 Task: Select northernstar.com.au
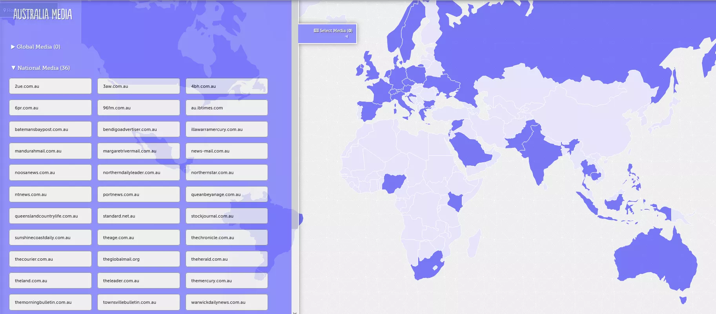(x=227, y=172)
